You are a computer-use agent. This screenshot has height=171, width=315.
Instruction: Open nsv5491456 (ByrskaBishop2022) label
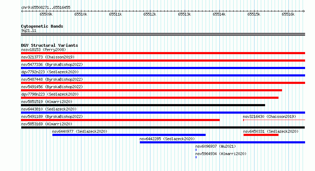52,87
